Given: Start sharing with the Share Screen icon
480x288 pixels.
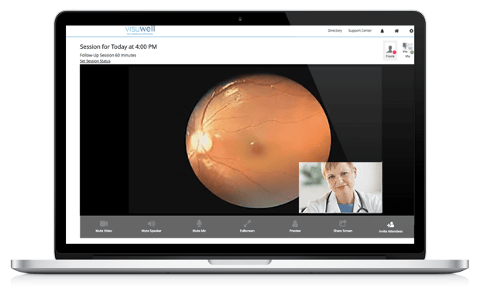Looking at the screenshot, I should [342, 223].
